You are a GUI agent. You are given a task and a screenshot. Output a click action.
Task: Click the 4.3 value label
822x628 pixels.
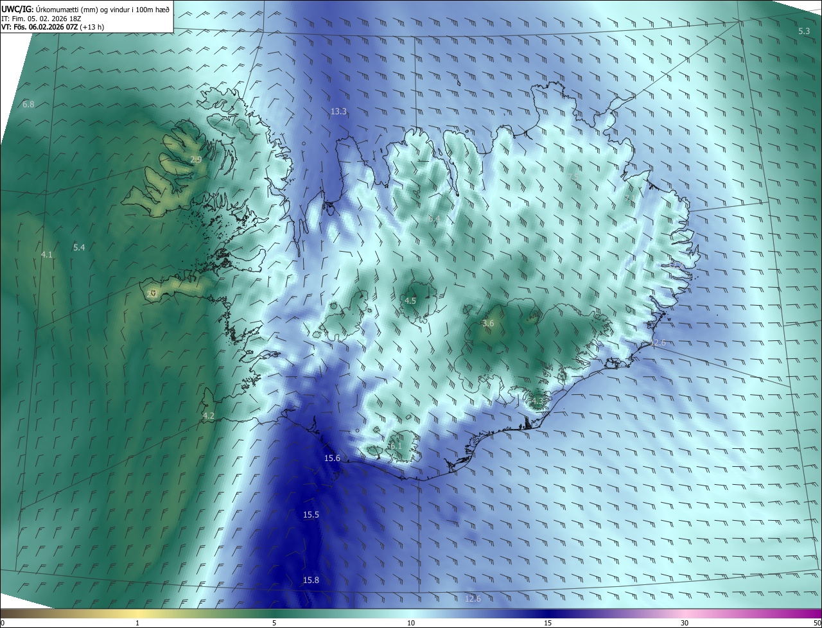[537, 402]
